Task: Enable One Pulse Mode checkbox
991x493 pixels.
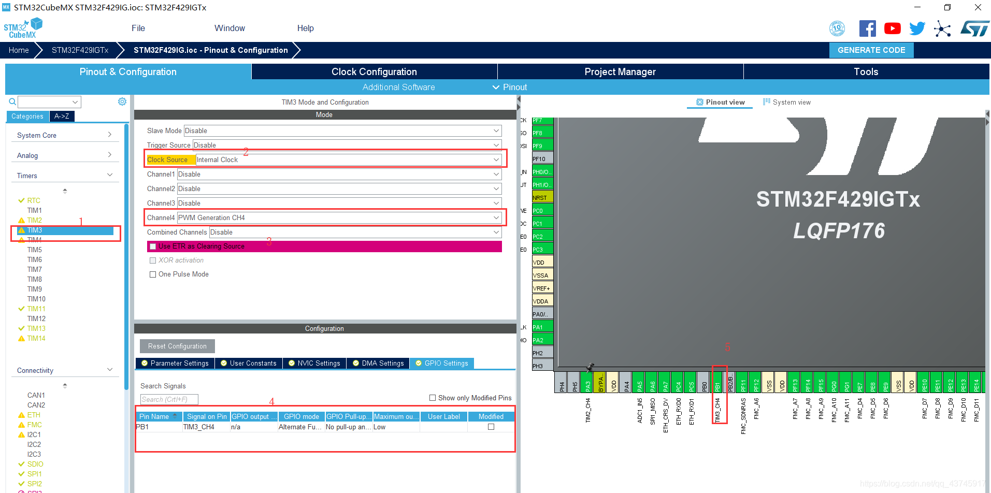Action: click(153, 274)
